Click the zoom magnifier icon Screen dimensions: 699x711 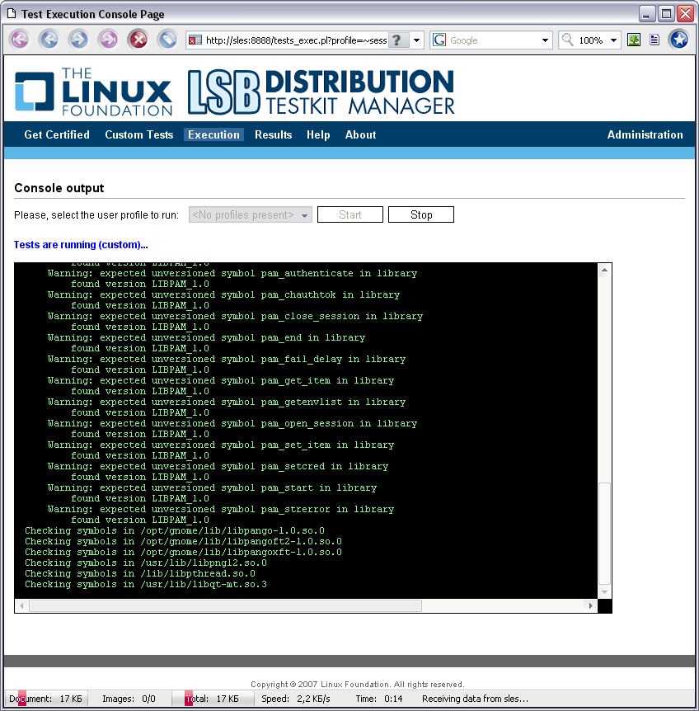pyautogui.click(x=568, y=40)
